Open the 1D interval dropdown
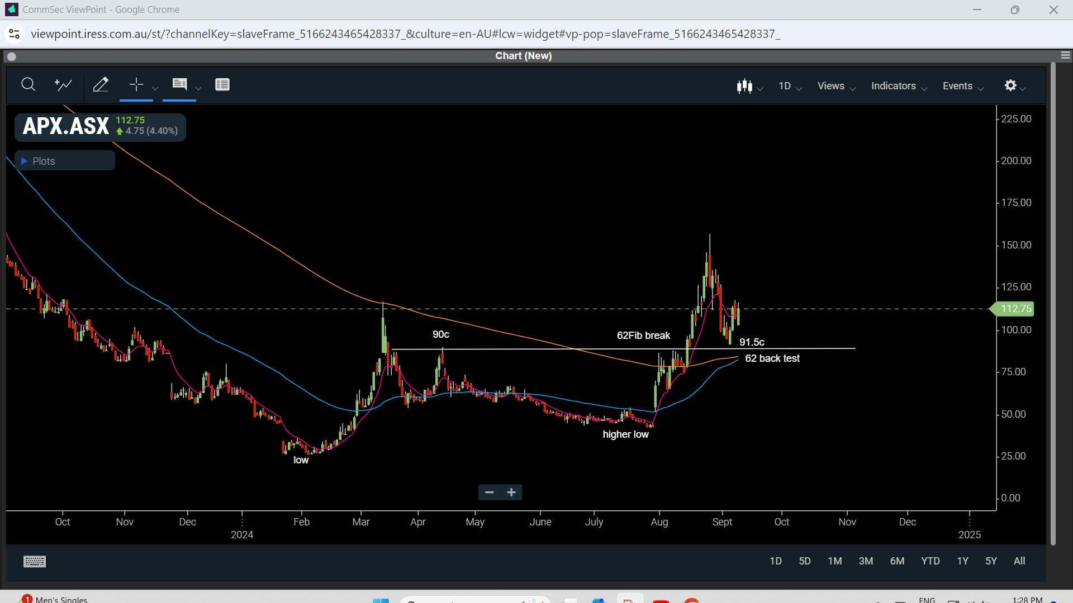This screenshot has height=603, width=1073. tap(790, 86)
